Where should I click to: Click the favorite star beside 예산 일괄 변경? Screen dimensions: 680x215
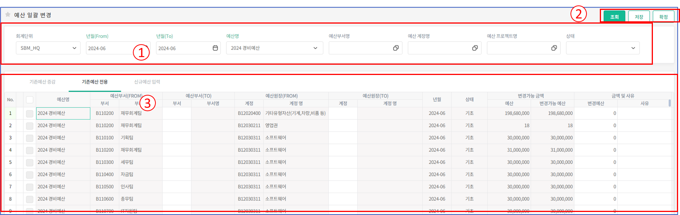tap(8, 14)
